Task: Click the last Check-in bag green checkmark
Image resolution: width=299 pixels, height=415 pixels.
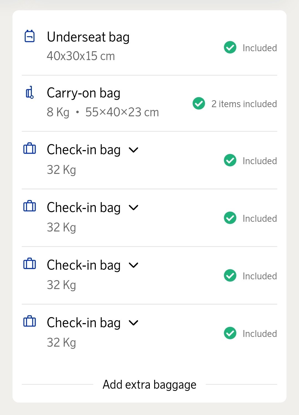Action: pos(230,333)
